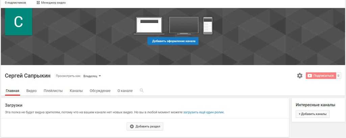Viewport: 346px width, 138px height.
Task: Select the Каналы tab
Action: click(x=76, y=91)
